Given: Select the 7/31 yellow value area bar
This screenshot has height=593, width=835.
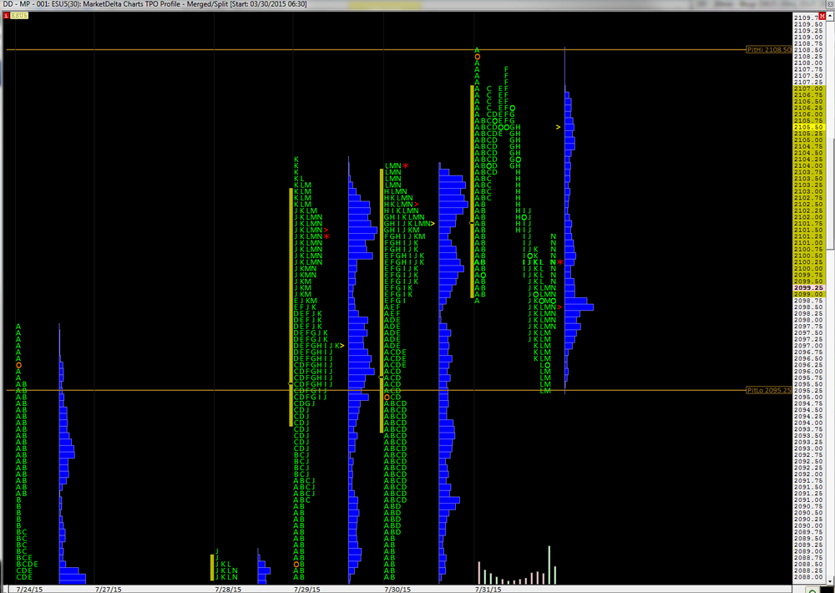Looking at the screenshot, I should coord(472,191).
